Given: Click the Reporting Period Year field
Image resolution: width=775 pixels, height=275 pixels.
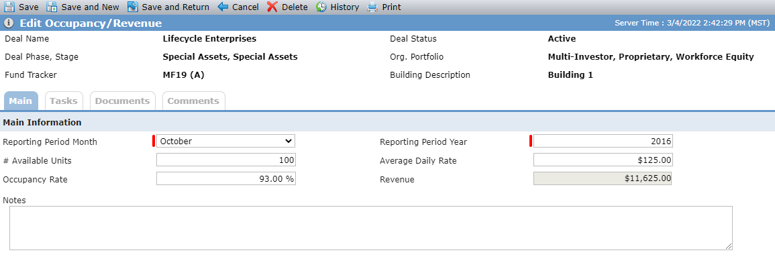Looking at the screenshot, I should (603, 142).
